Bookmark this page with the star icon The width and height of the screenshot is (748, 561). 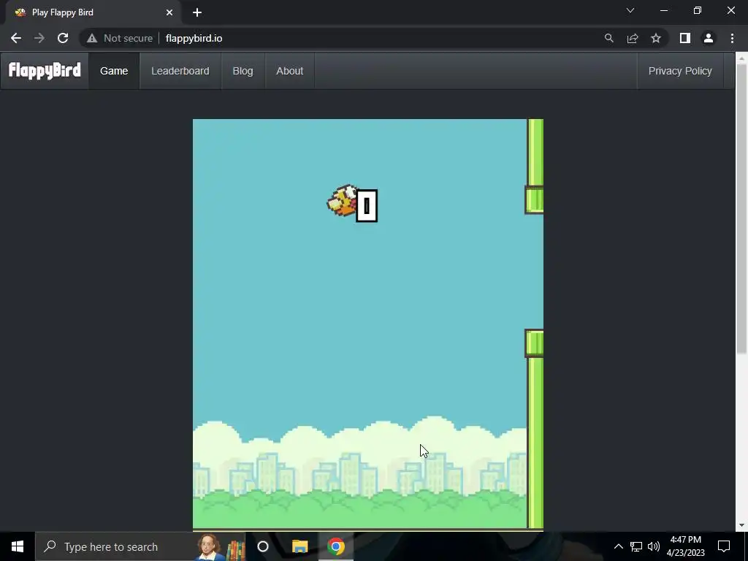tap(656, 38)
